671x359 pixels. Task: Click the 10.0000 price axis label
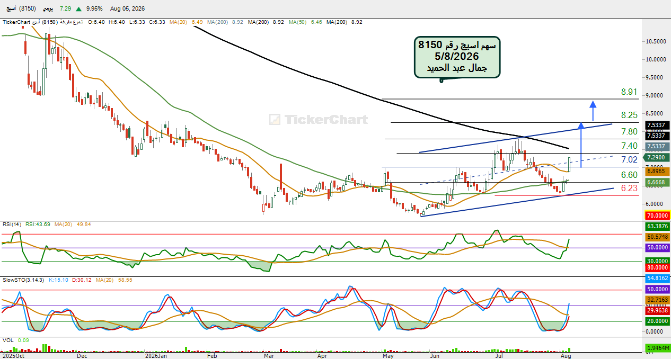[656, 59]
